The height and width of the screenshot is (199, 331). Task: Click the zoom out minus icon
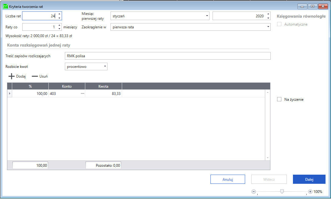tap(254, 192)
